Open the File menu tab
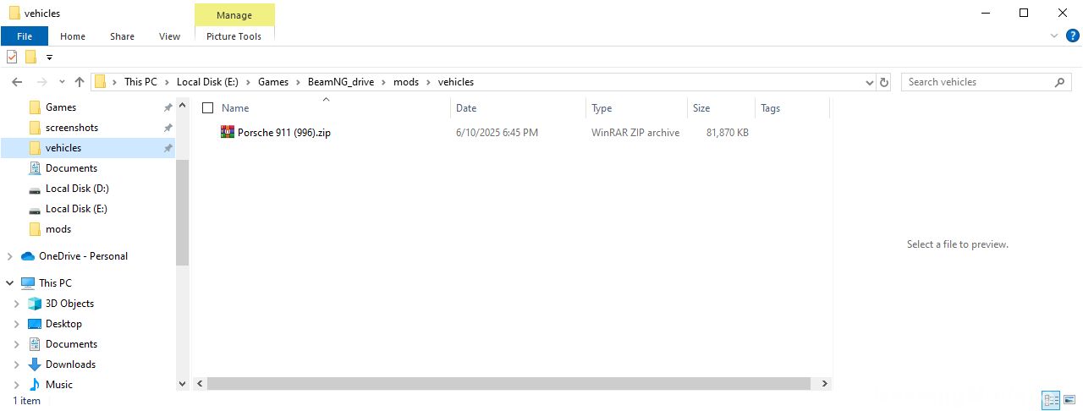 [24, 36]
